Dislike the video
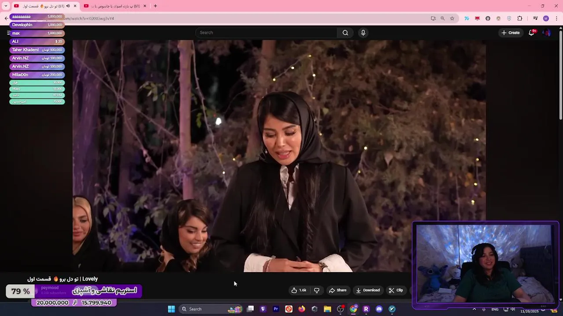563x316 pixels. tap(317, 290)
